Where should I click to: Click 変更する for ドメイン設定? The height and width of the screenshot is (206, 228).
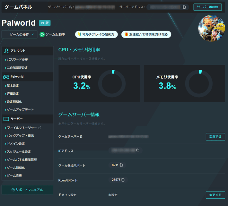tap(215, 195)
